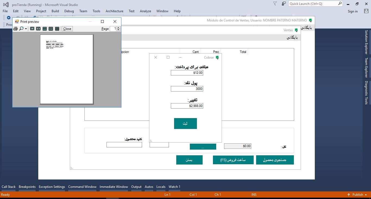Click the Sign in link

(353, 11)
